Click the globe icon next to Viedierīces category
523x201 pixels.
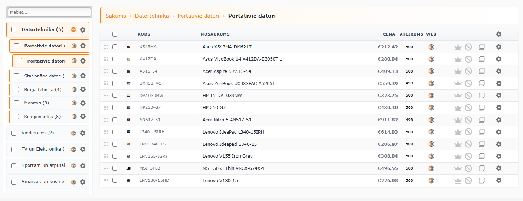click(73, 133)
